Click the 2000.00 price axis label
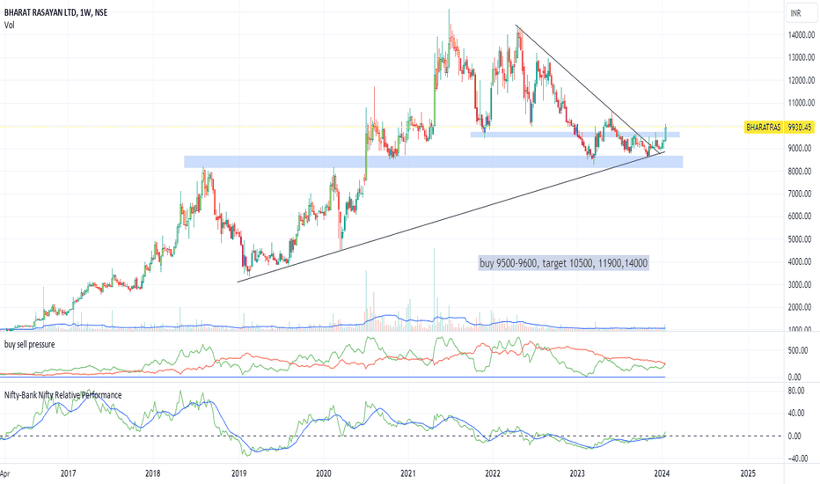820x484 pixels. coord(801,307)
